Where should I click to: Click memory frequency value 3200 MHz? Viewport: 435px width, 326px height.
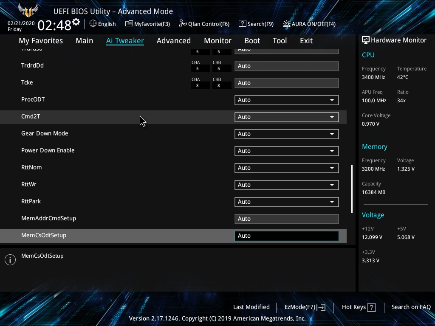tap(373, 169)
